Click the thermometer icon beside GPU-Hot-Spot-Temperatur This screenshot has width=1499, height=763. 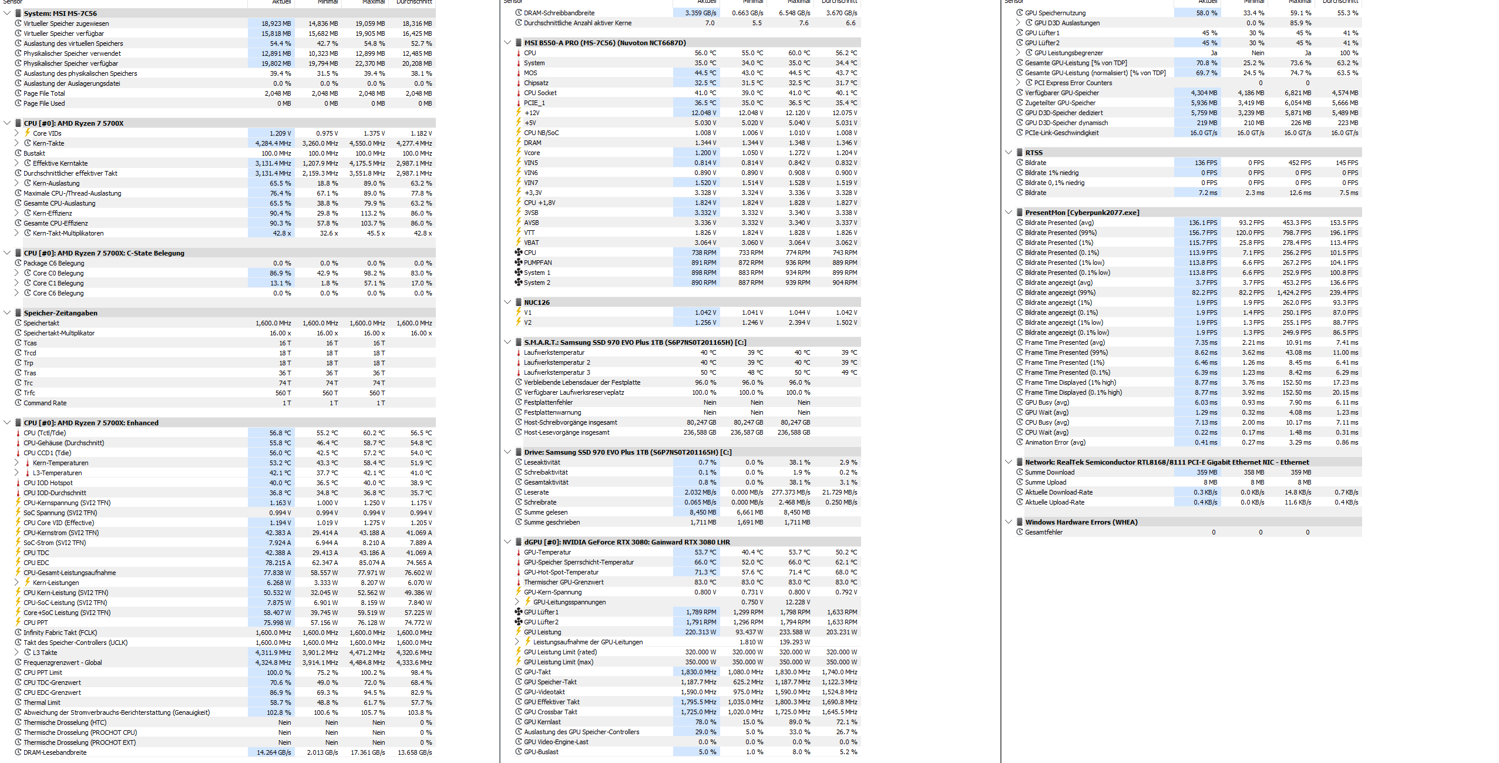coord(519,572)
